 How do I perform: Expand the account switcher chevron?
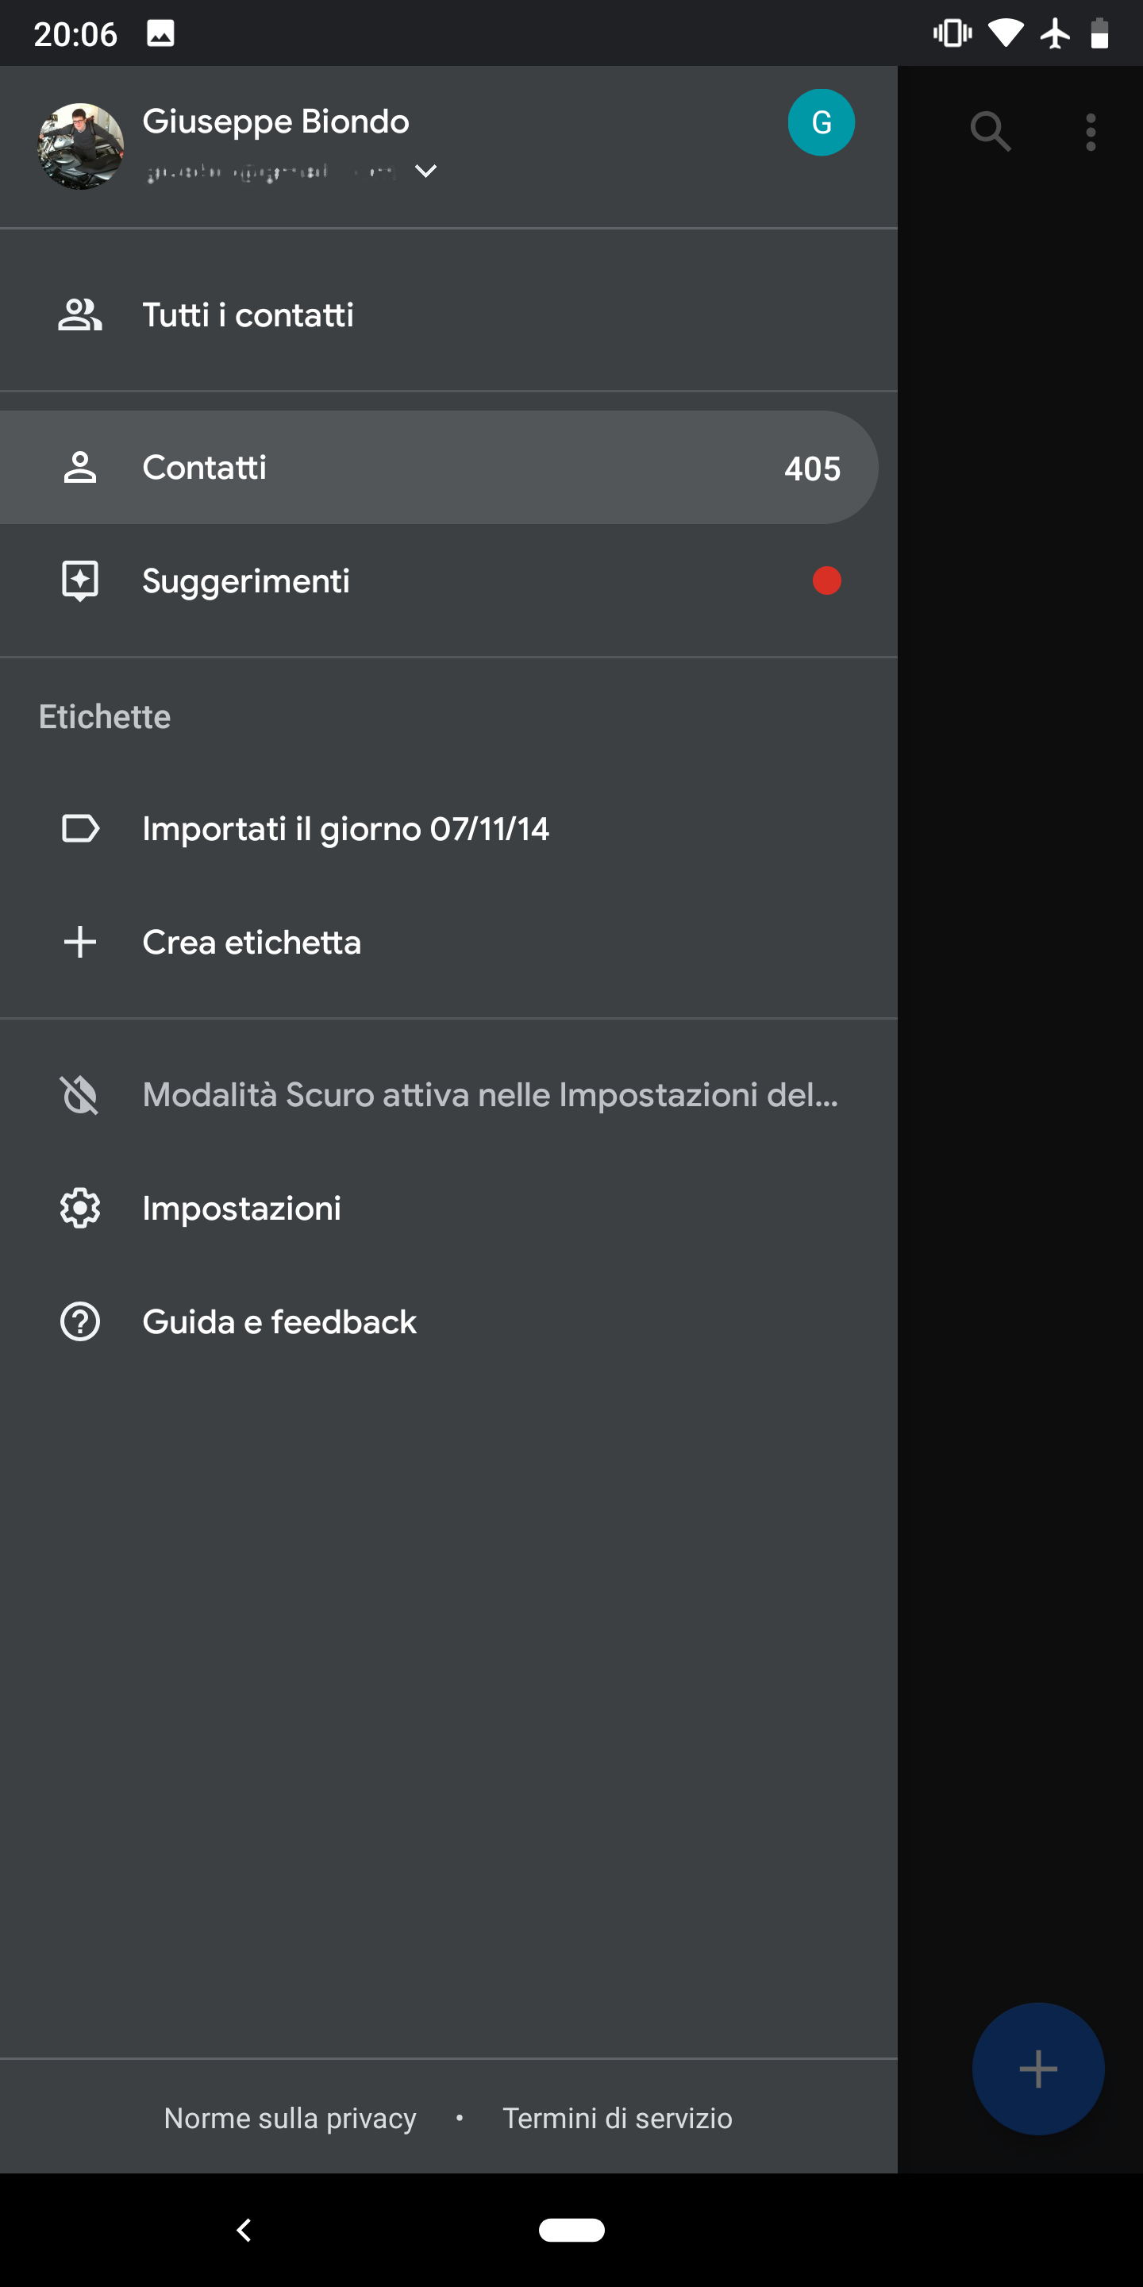[426, 171]
